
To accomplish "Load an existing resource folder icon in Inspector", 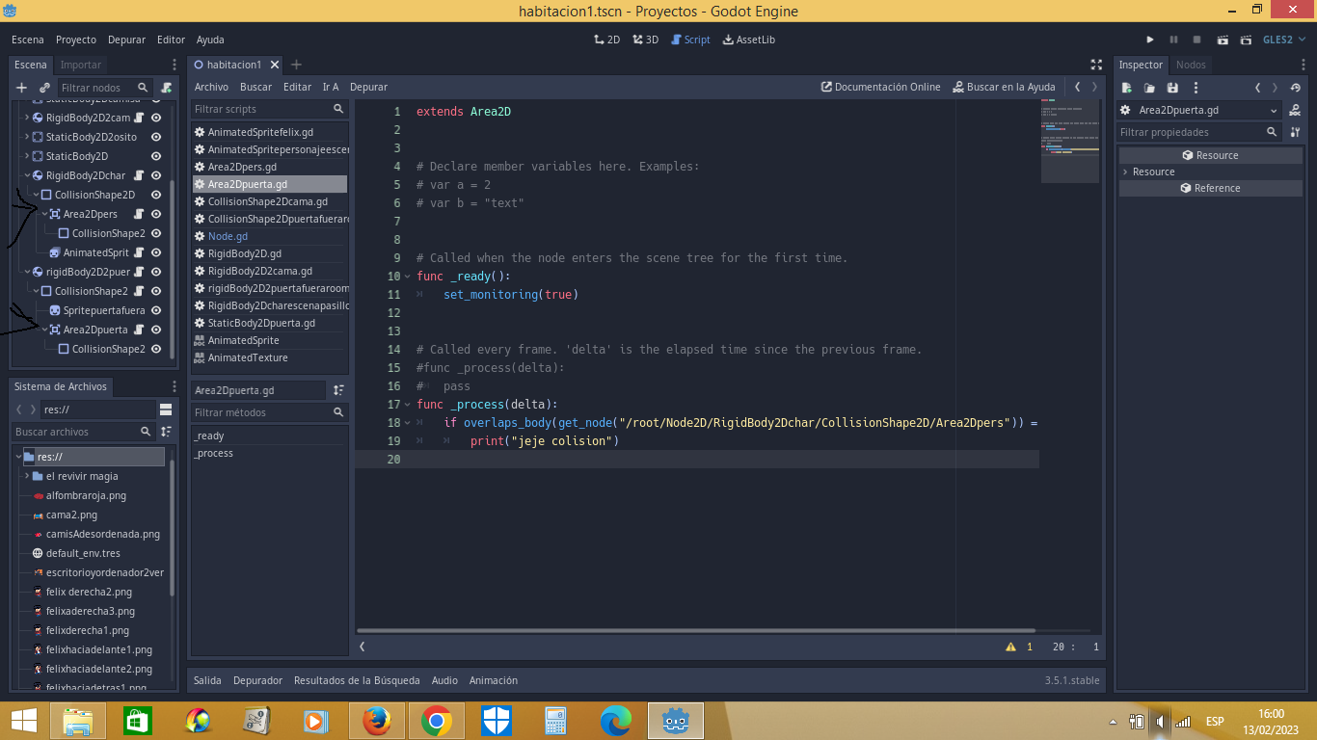I will pos(1149,88).
